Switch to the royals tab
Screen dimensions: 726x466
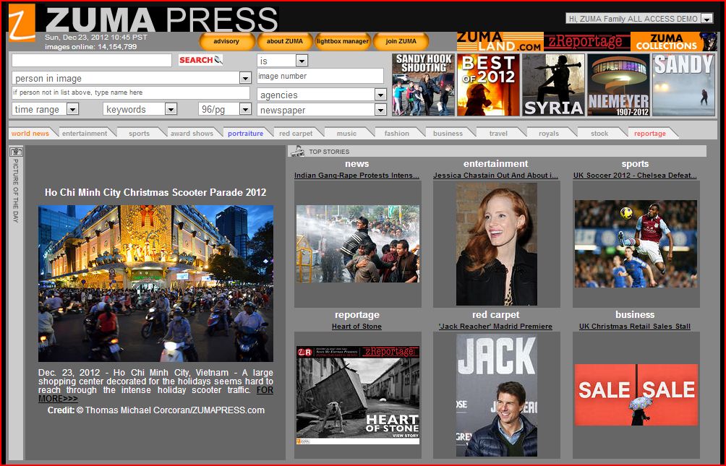click(549, 133)
